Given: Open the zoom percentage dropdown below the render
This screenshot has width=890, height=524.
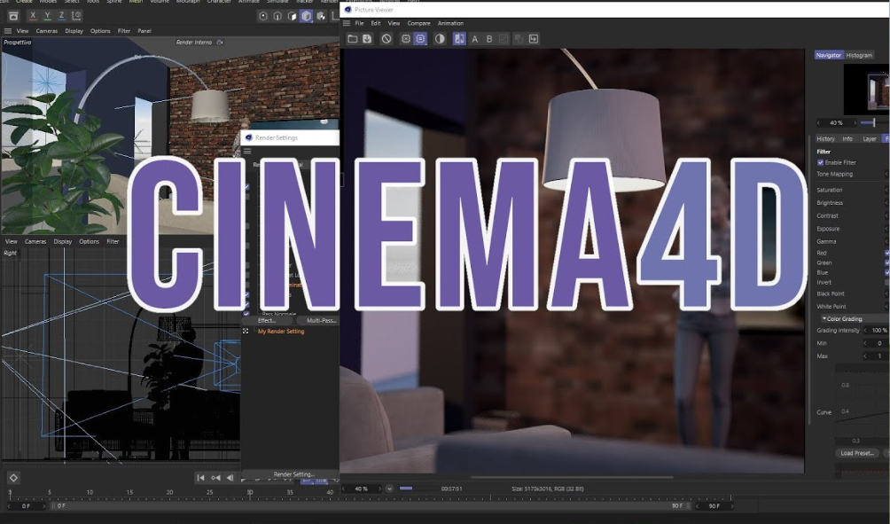Looking at the screenshot, I should click(x=389, y=489).
